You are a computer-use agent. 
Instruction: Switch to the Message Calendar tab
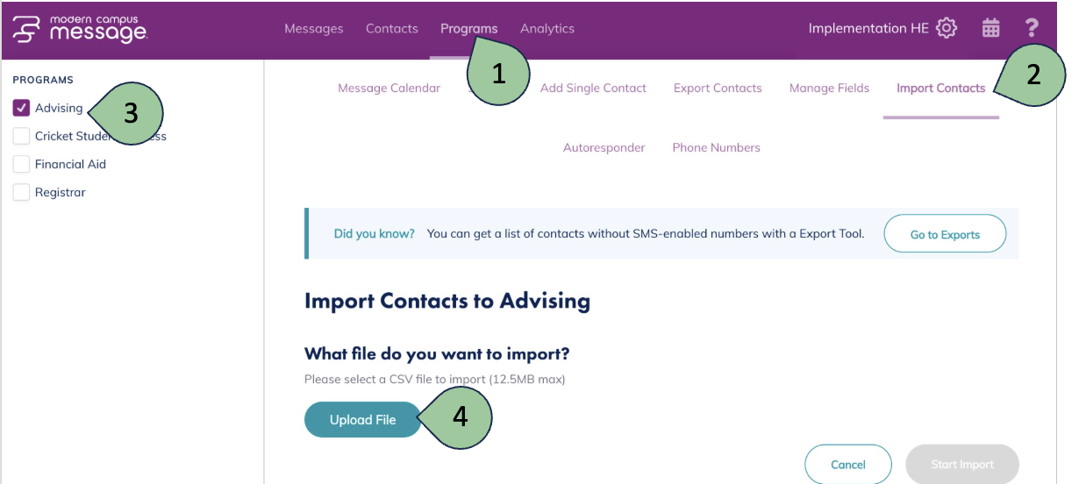tap(389, 88)
